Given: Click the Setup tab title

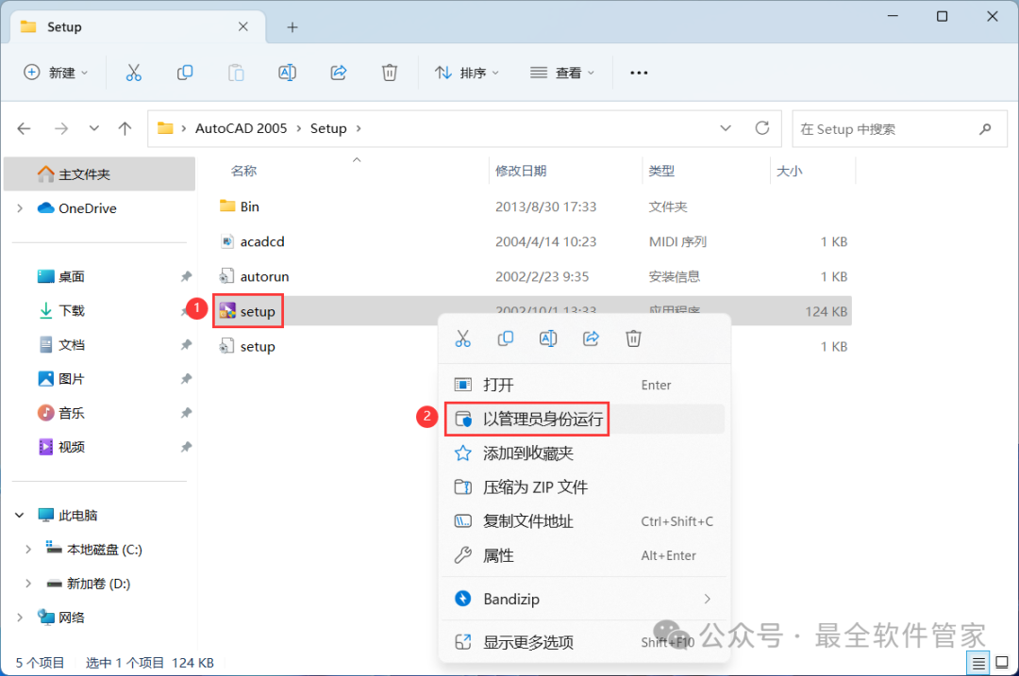Looking at the screenshot, I should click(64, 27).
